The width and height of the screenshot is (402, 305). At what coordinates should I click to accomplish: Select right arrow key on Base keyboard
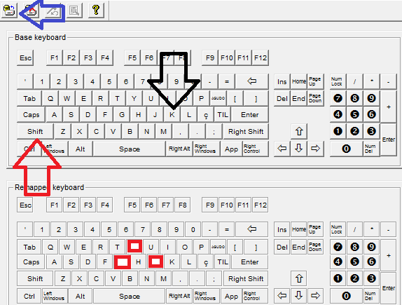point(315,149)
